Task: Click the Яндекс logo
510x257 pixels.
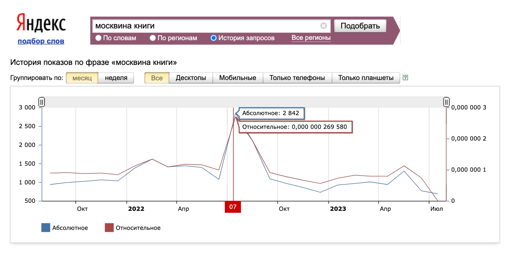Action: 41,23
